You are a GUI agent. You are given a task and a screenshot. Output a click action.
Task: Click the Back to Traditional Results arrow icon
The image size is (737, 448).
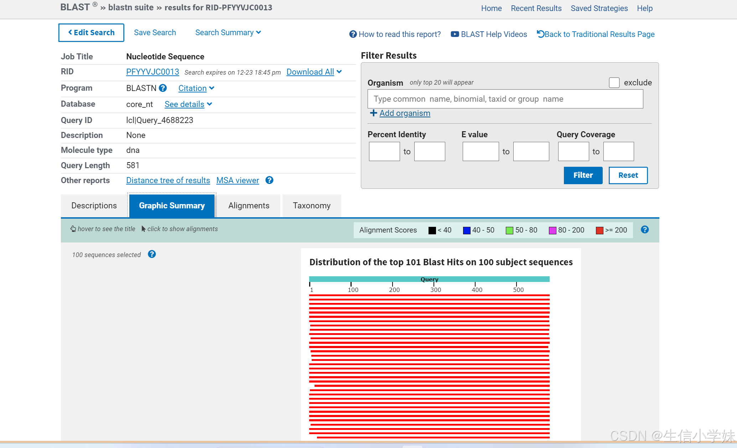pyautogui.click(x=540, y=34)
